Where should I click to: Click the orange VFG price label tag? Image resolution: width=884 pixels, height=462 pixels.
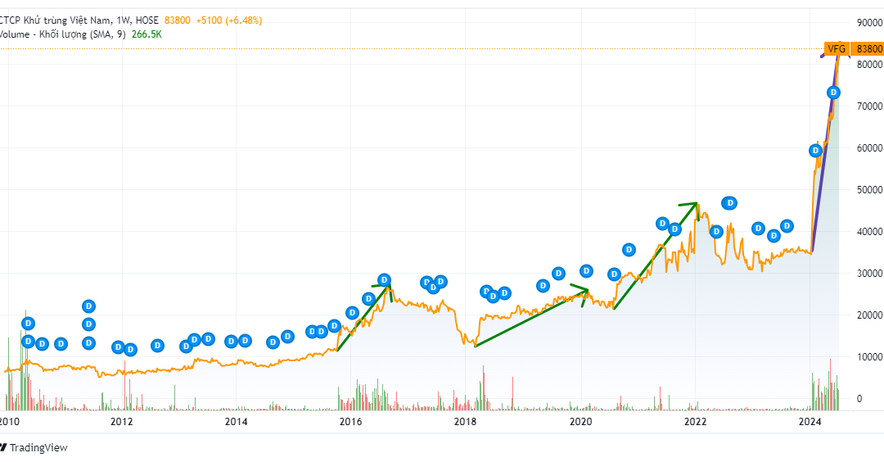[836, 49]
